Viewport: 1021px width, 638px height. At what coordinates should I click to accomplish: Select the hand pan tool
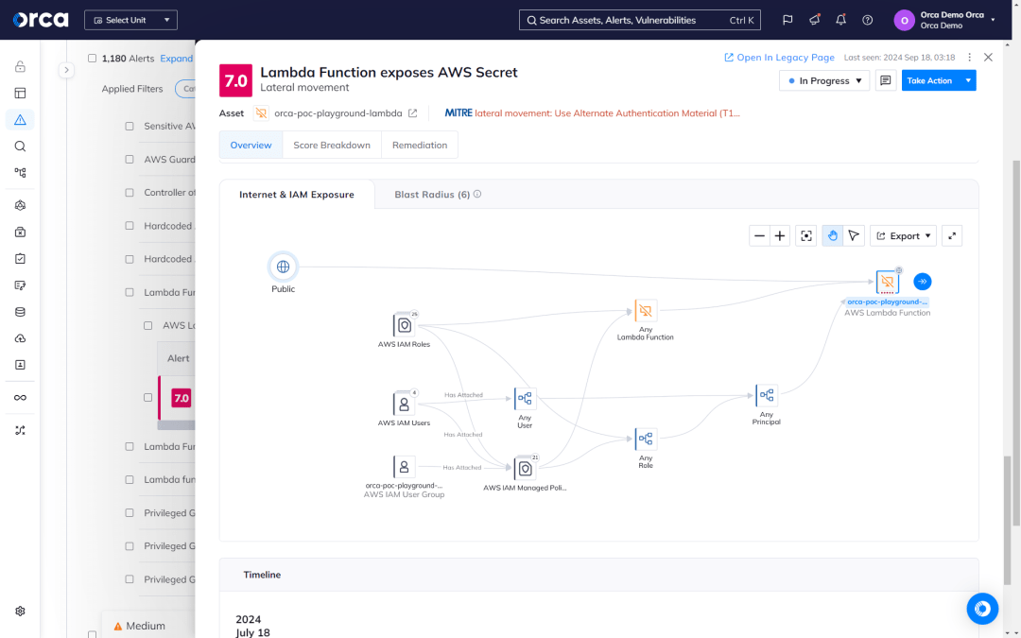(832, 235)
